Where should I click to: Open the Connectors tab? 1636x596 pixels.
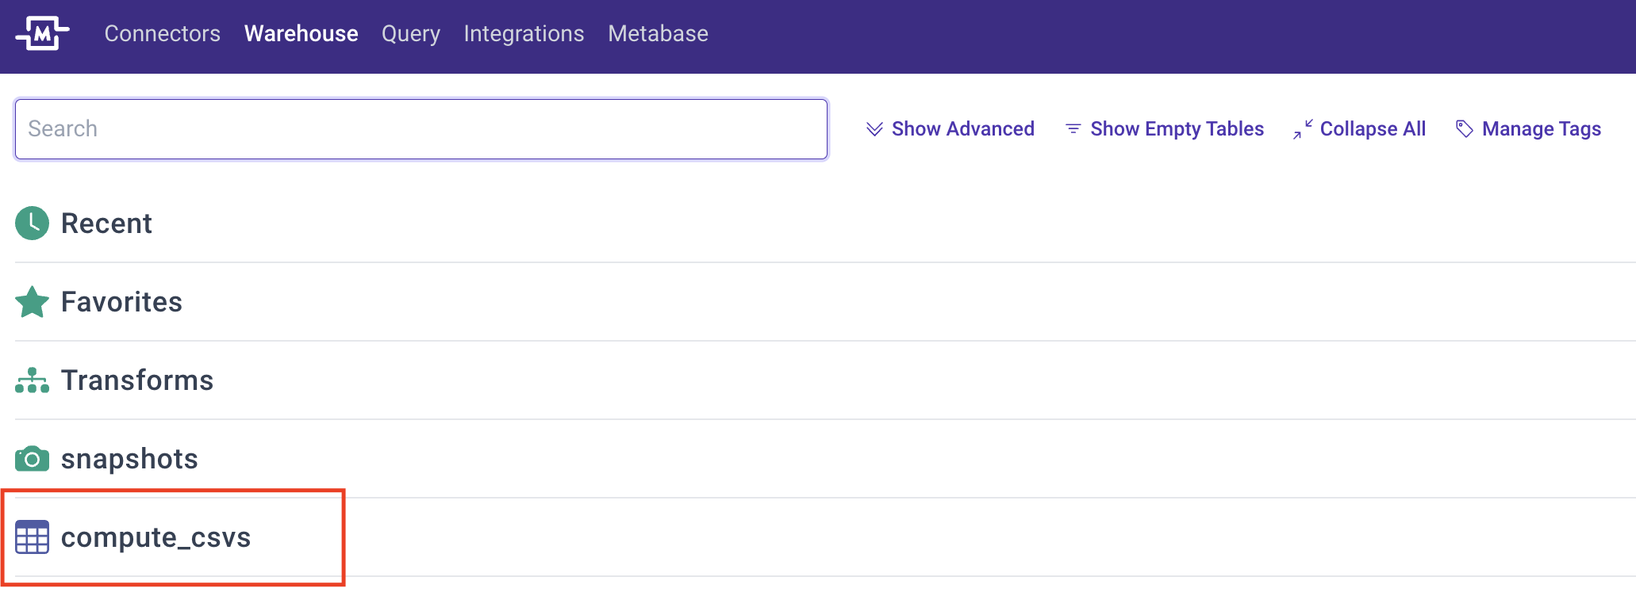(x=163, y=33)
